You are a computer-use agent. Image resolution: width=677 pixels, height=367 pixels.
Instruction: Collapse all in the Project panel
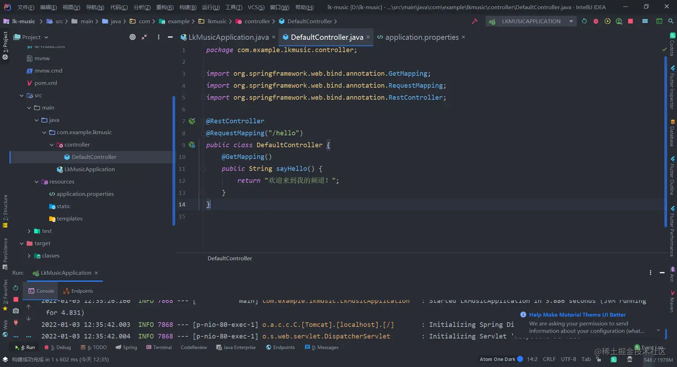tap(144, 37)
